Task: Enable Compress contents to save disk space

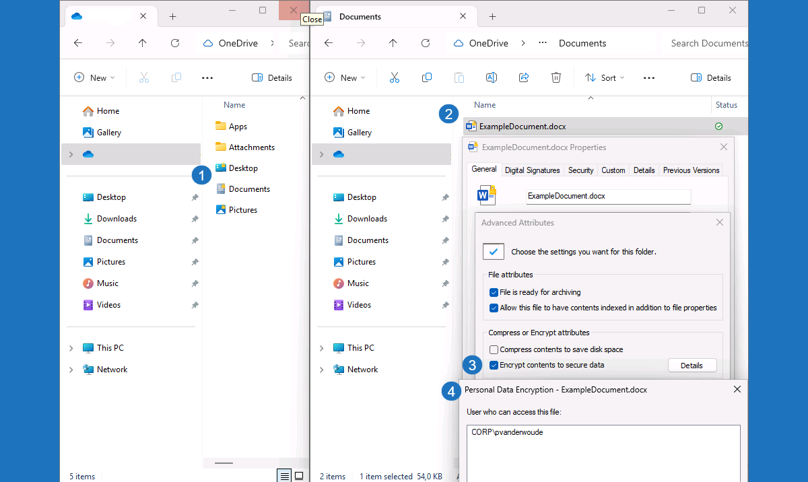Action: [x=494, y=349]
